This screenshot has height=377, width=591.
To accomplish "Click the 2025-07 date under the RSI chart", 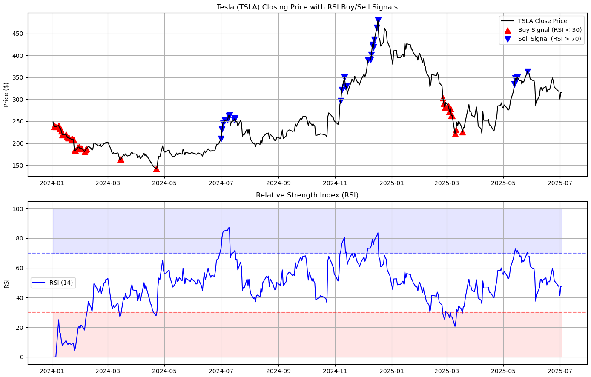I will [560, 371].
